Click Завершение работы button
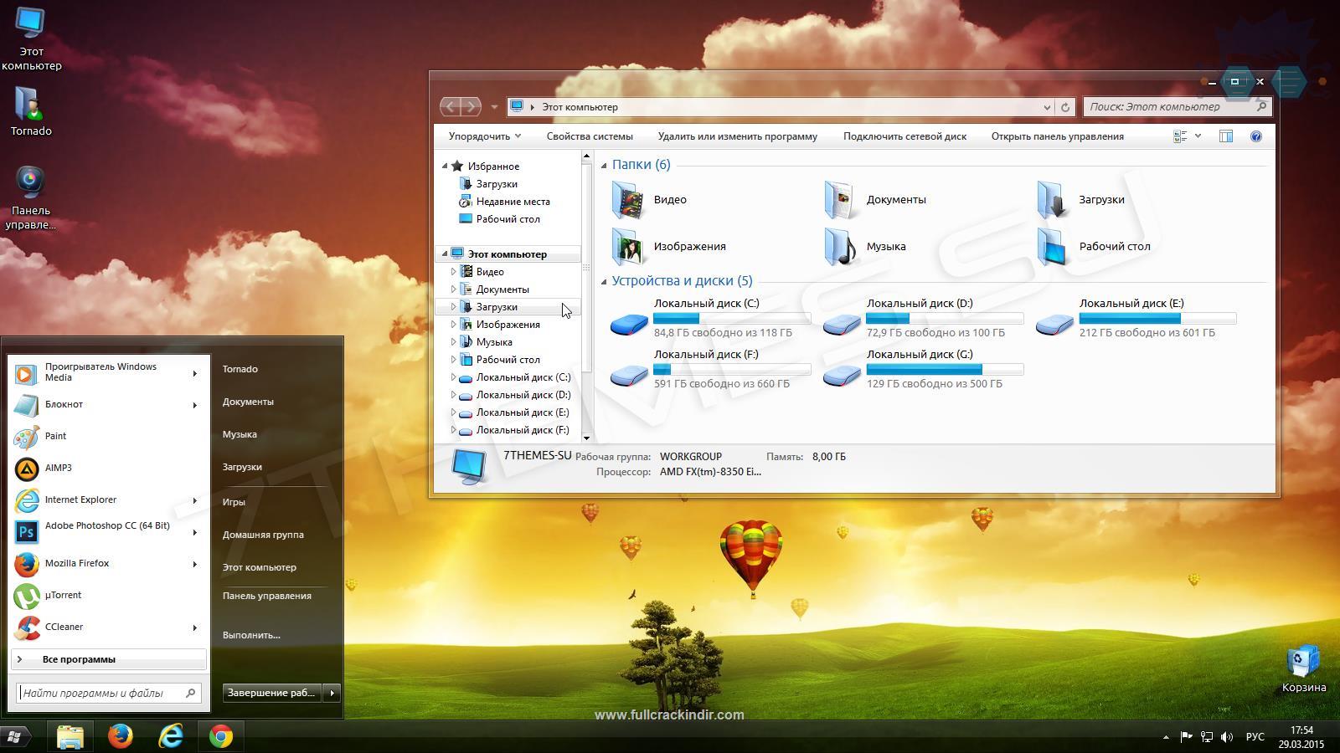Image resolution: width=1340 pixels, height=753 pixels. point(273,693)
